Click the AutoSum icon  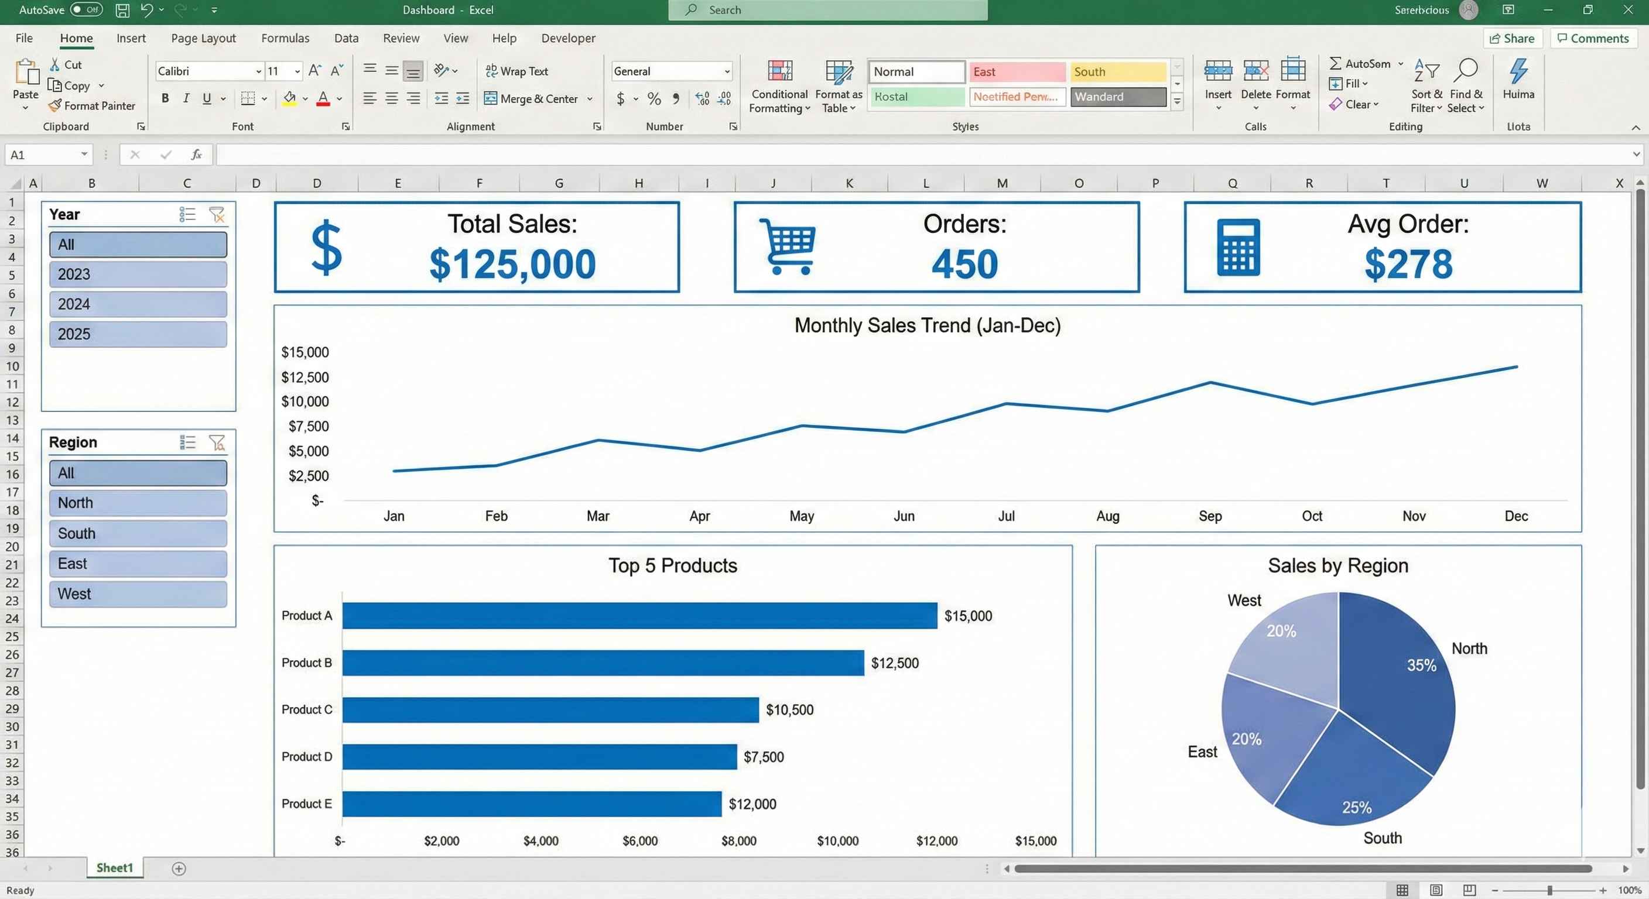pyautogui.click(x=1336, y=63)
